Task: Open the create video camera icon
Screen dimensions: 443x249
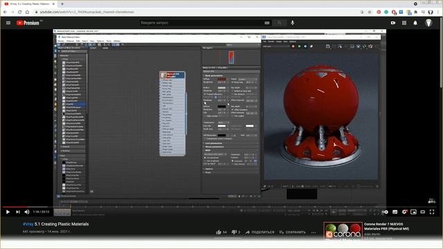Action: [393, 23]
